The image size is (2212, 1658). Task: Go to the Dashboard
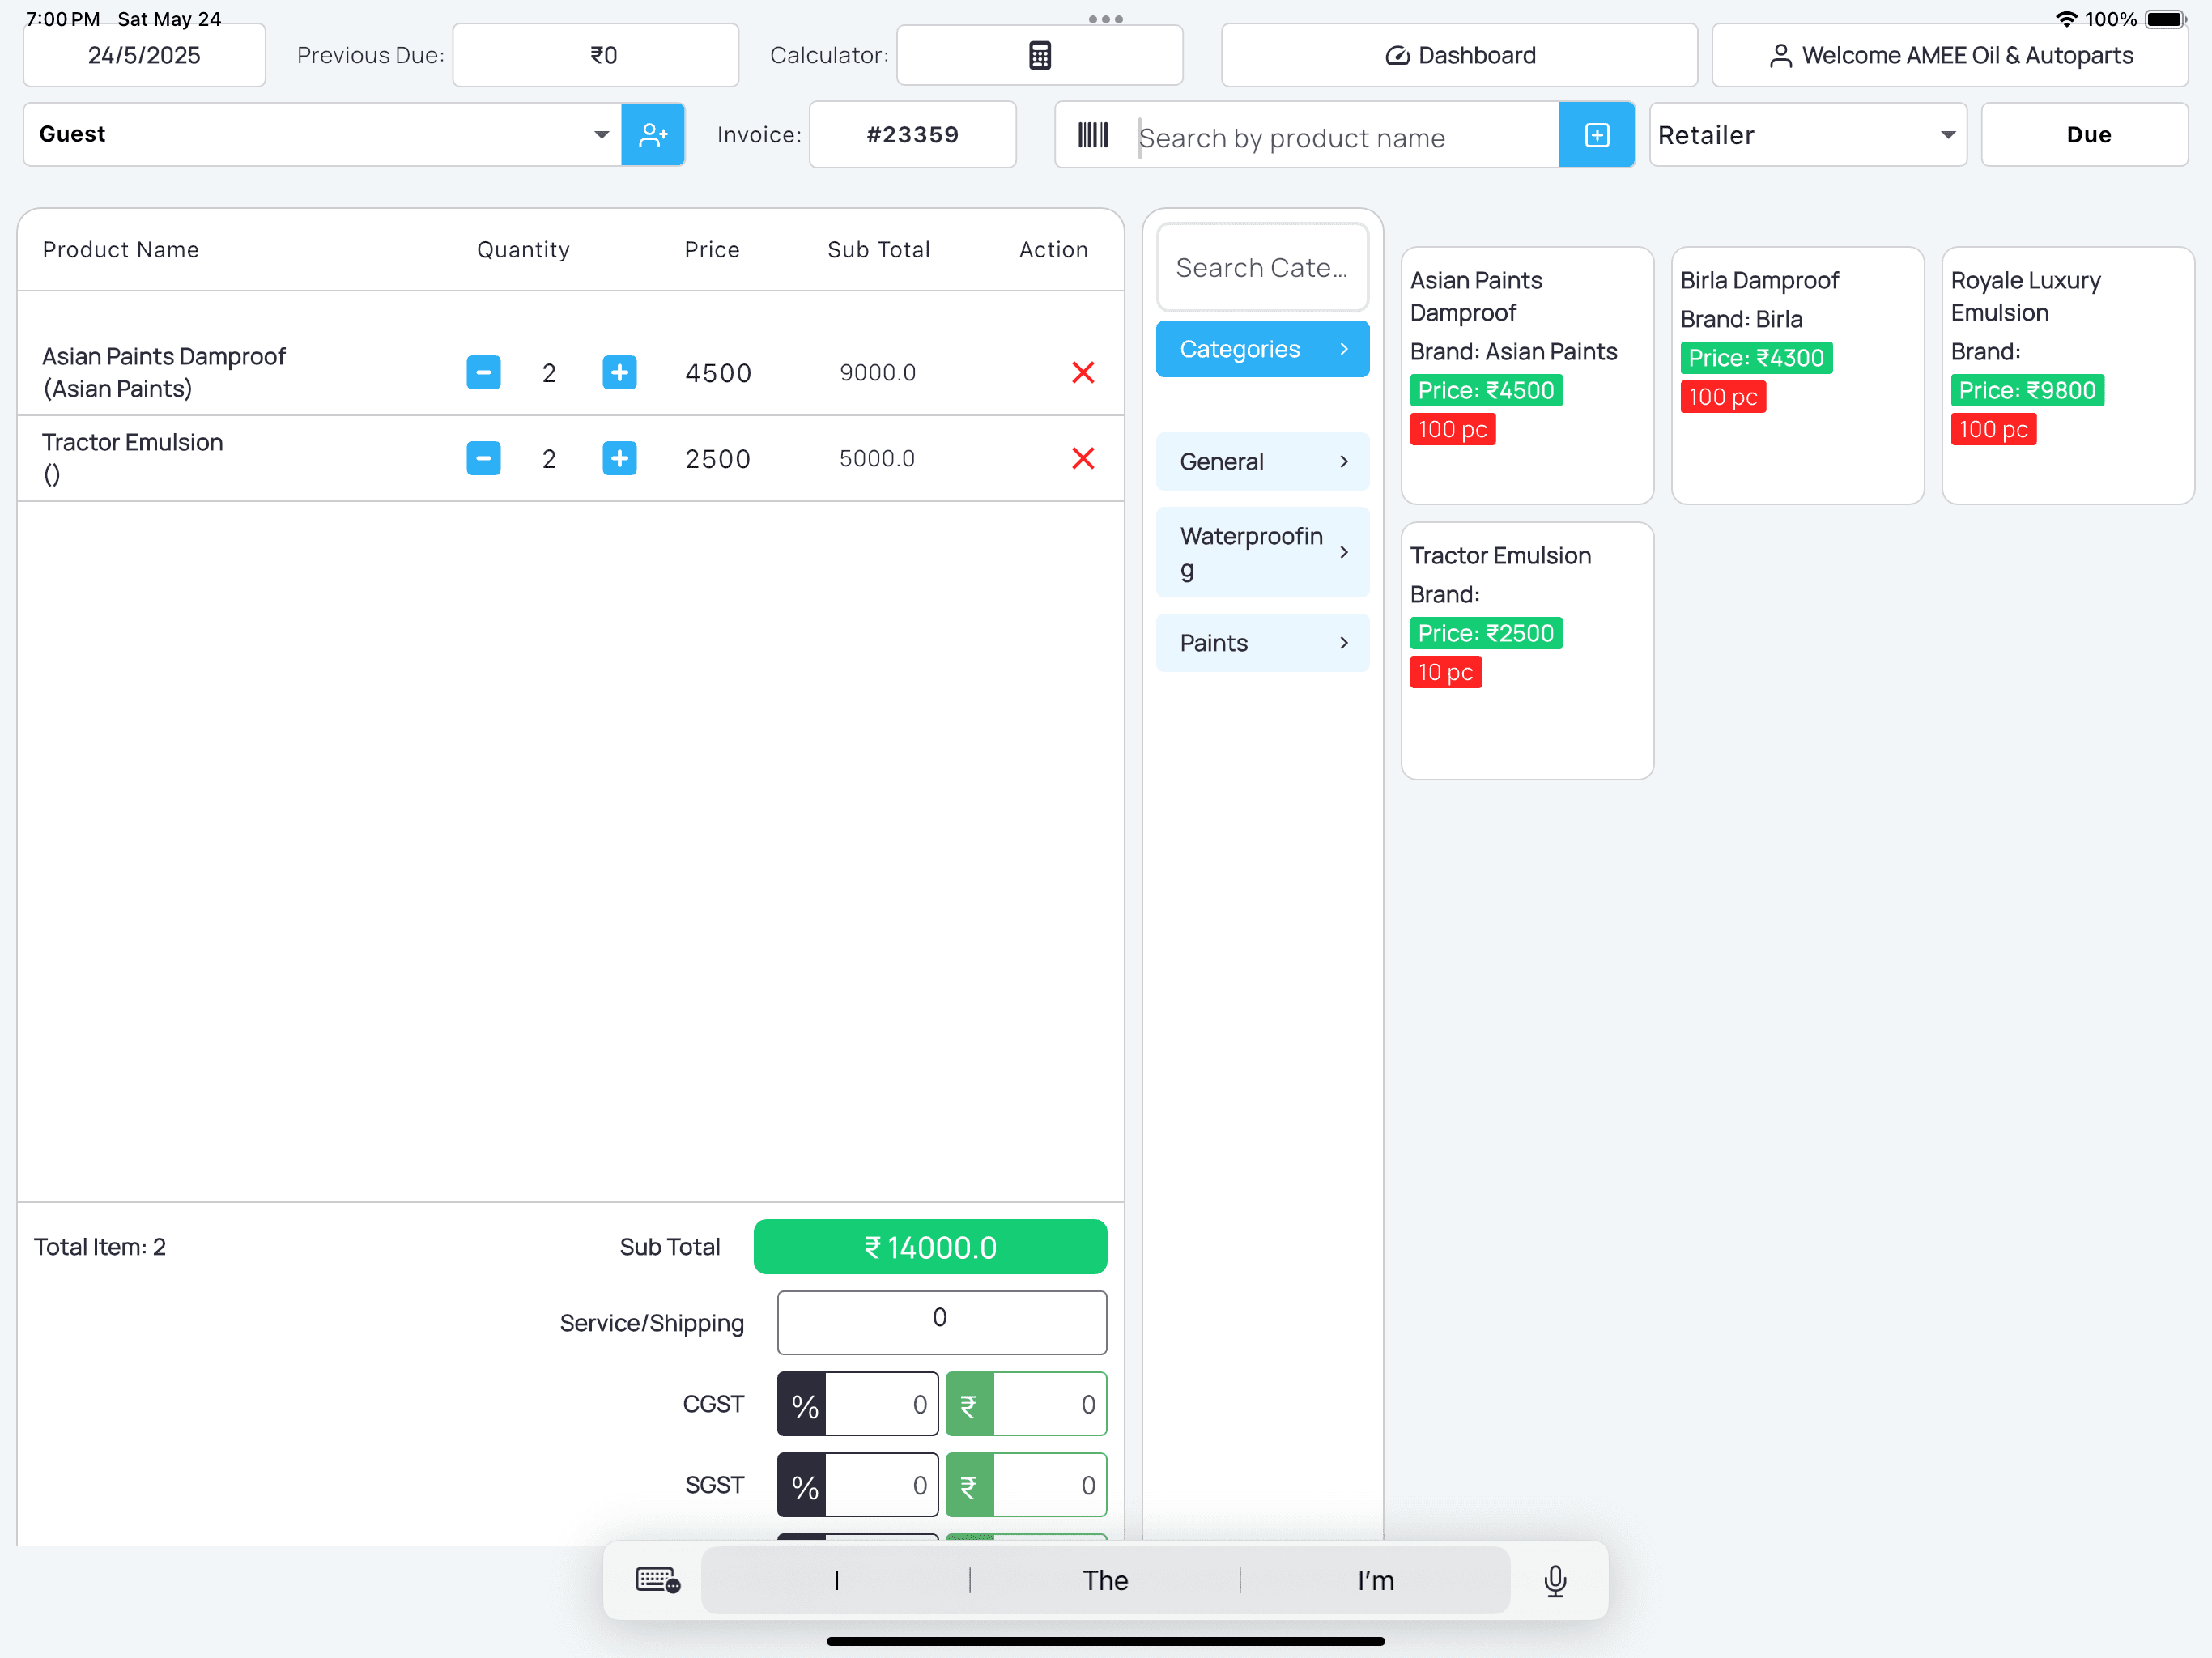pyautogui.click(x=1459, y=55)
